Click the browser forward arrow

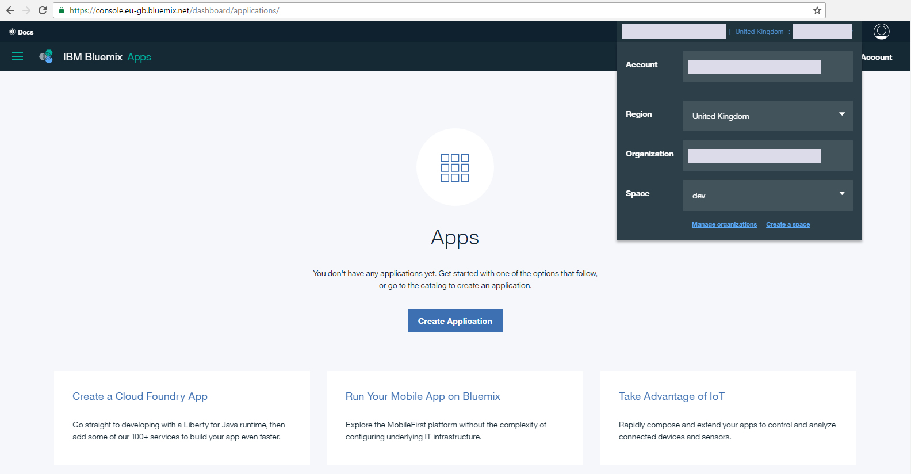(26, 10)
